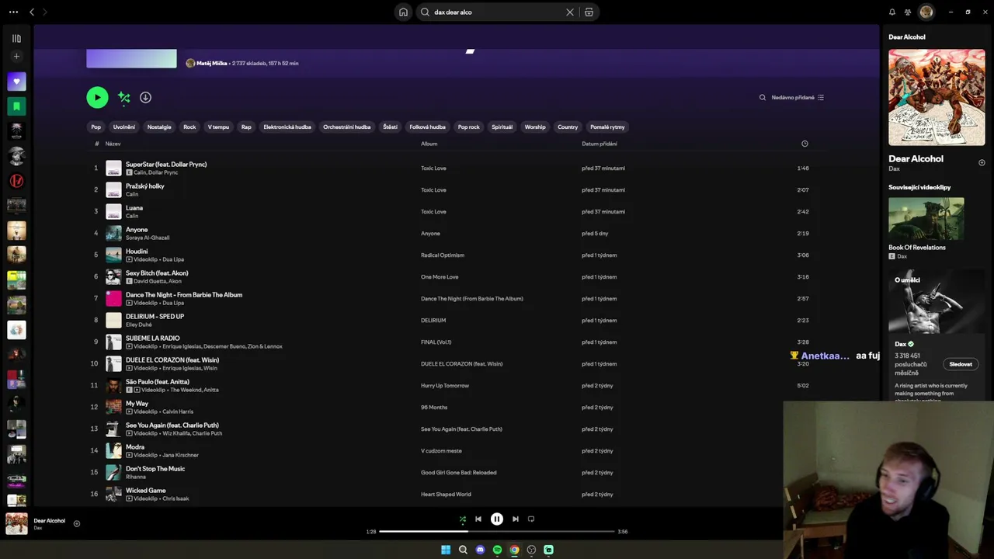Filter playlist by Uvolnění
Viewport: 994px width, 559px height.
[x=124, y=127]
